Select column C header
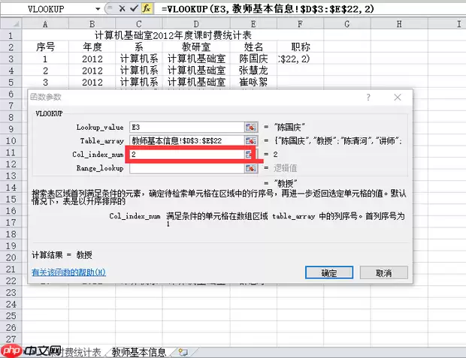Image resolution: width=466 pixels, height=358 pixels. pyautogui.click(x=139, y=24)
